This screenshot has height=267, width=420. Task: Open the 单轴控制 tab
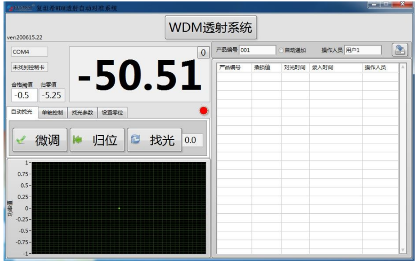[x=52, y=113]
